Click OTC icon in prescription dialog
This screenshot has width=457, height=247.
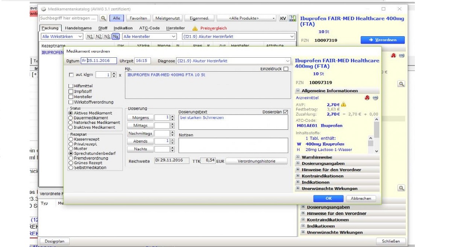375,98
